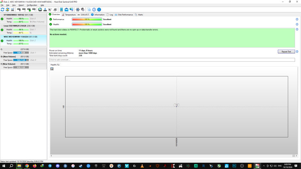The width and height of the screenshot is (301, 169).
Task: Click the refresh-with-warning toolbar icon
Action: (8, 10)
